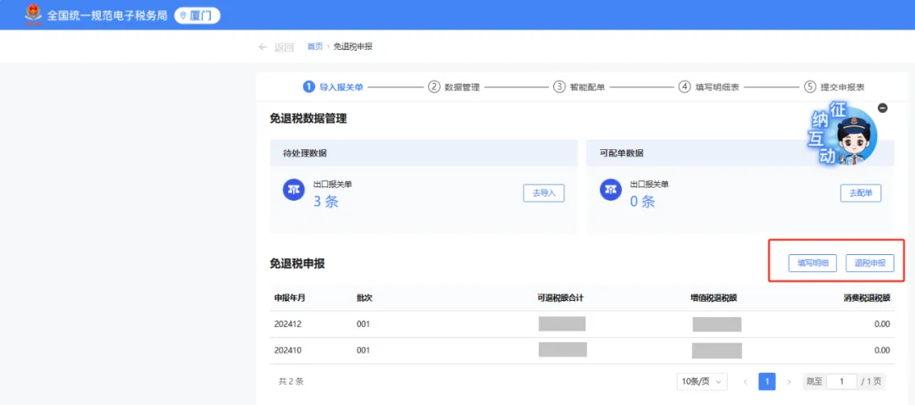Click the 批次 column header

pyautogui.click(x=364, y=297)
